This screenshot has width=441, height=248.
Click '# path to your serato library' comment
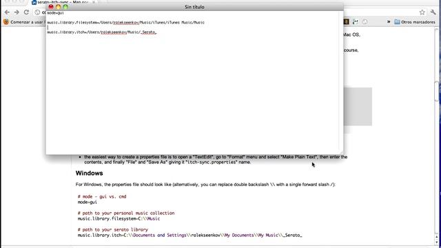coord(113,229)
